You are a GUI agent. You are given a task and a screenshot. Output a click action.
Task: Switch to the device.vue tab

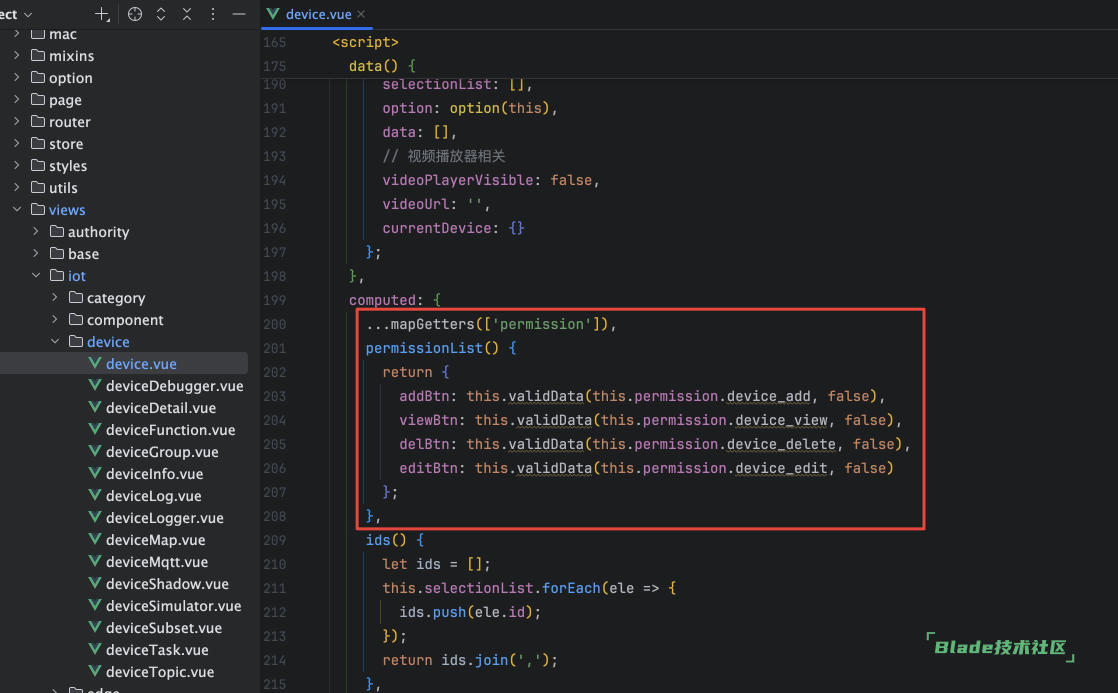coord(318,14)
